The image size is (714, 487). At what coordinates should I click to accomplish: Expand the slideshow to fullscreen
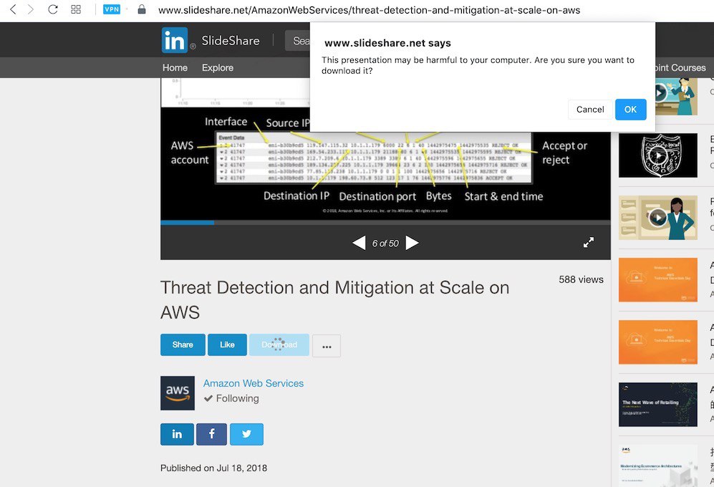pyautogui.click(x=589, y=242)
